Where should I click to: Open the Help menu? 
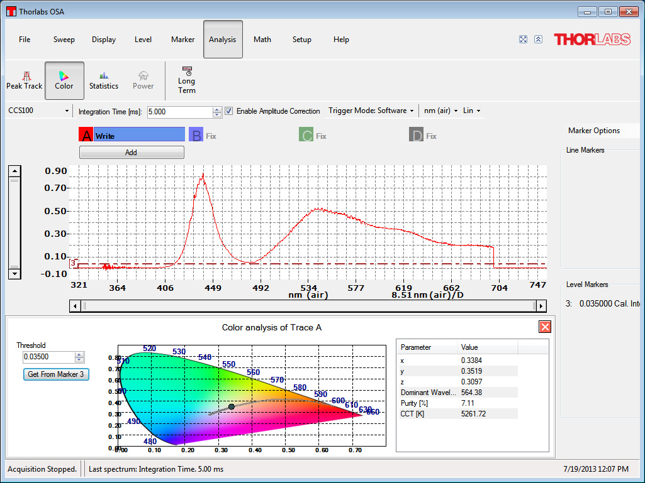(x=342, y=40)
